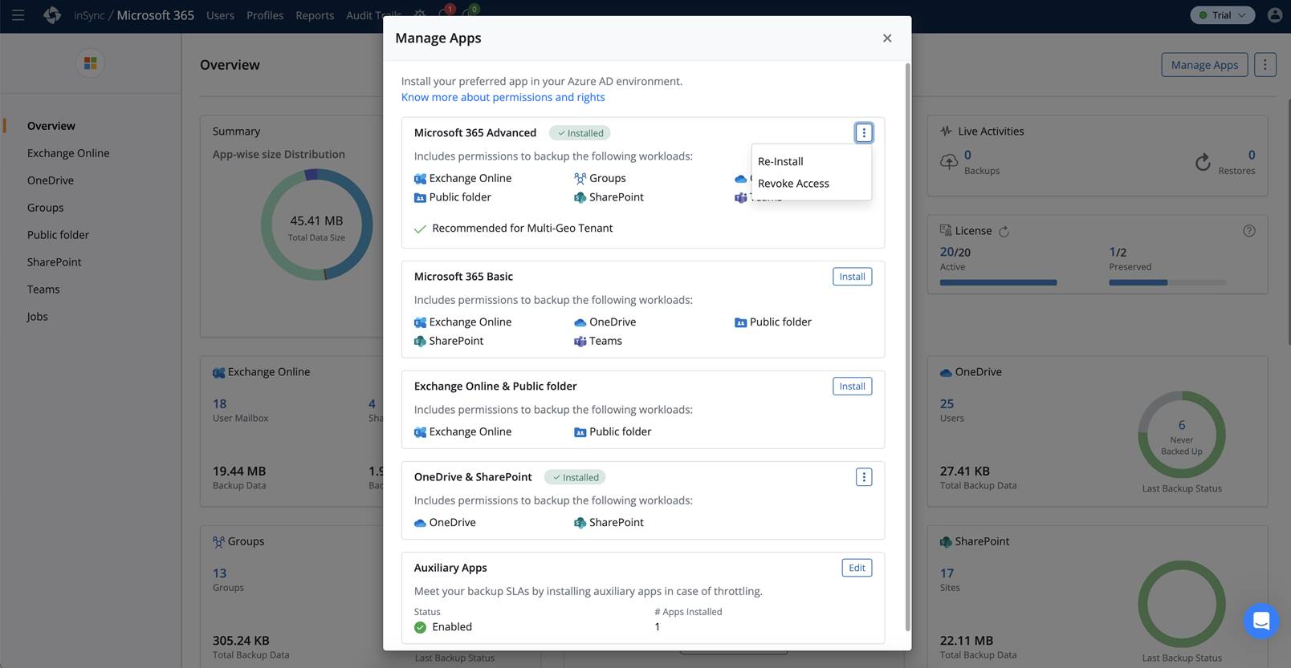The width and height of the screenshot is (1291, 668).
Task: Open the chat support bubble
Action: 1260,621
